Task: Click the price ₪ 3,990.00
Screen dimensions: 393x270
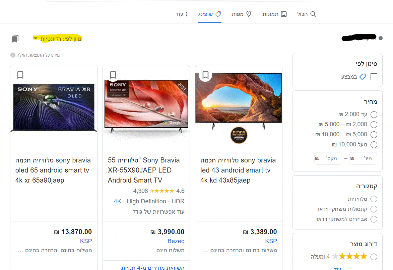Action: point(168,232)
